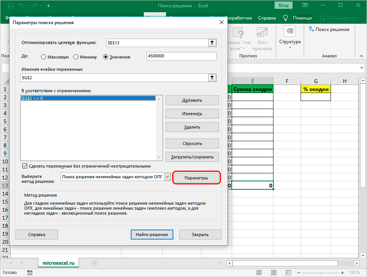The height and width of the screenshot is (277, 367).
Task: Click Найти решение button
Action: tap(152, 234)
